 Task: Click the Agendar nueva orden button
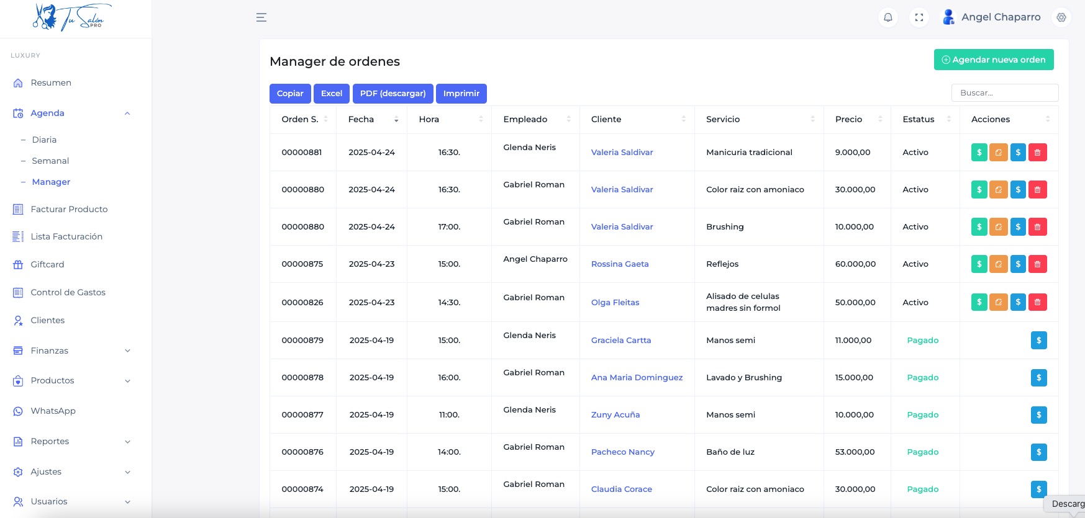click(x=993, y=60)
